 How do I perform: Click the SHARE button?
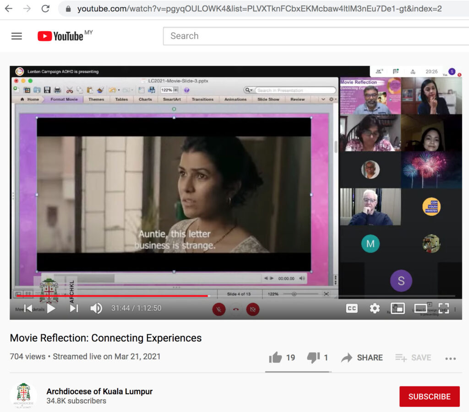tap(362, 358)
